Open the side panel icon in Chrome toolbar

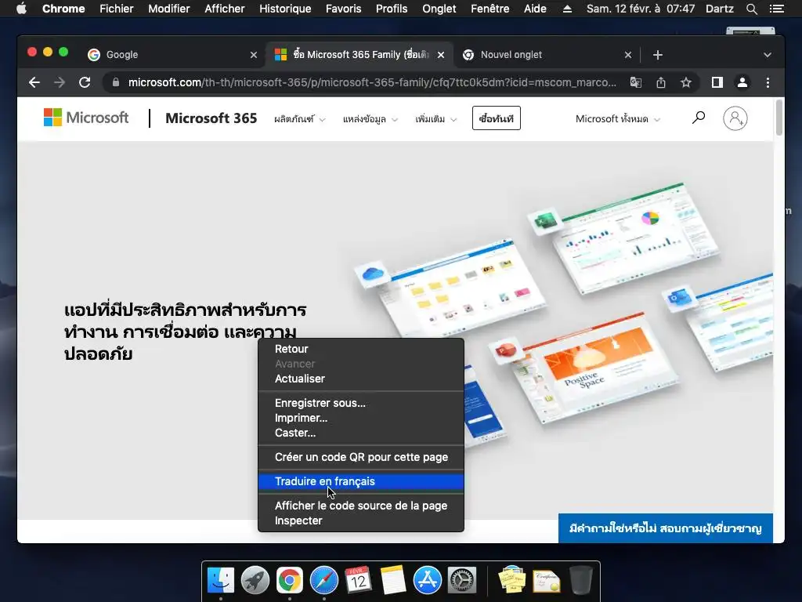point(717,82)
